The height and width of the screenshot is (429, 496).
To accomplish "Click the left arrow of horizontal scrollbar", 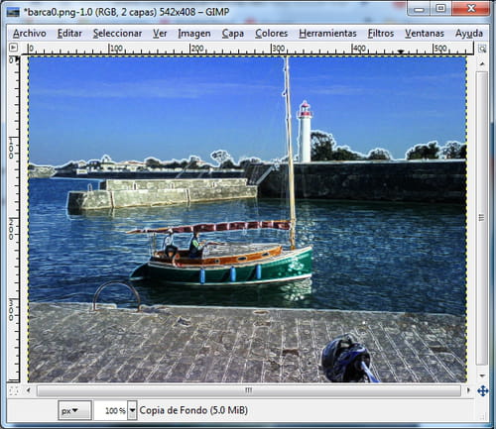I will click(29, 390).
